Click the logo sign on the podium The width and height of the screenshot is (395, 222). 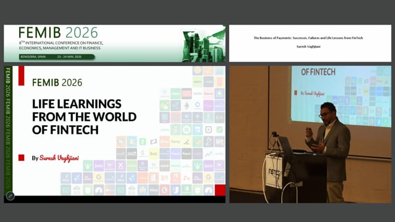coord(274,172)
